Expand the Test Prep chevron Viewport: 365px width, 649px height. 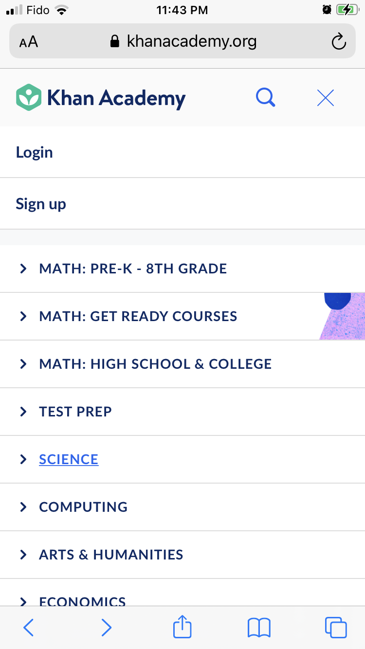pyautogui.click(x=23, y=412)
